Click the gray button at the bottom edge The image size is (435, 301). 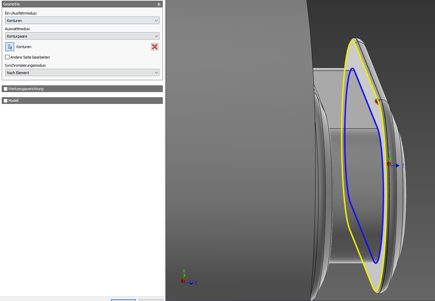(150, 300)
